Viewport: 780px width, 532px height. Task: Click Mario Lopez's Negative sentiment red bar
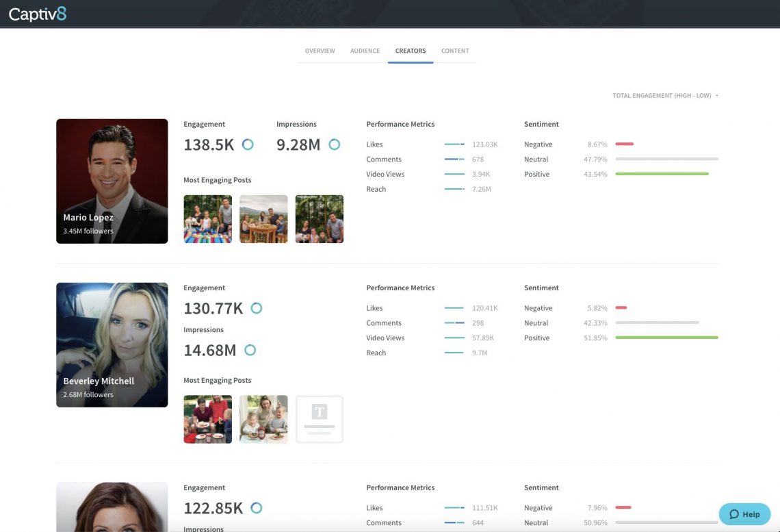623,144
